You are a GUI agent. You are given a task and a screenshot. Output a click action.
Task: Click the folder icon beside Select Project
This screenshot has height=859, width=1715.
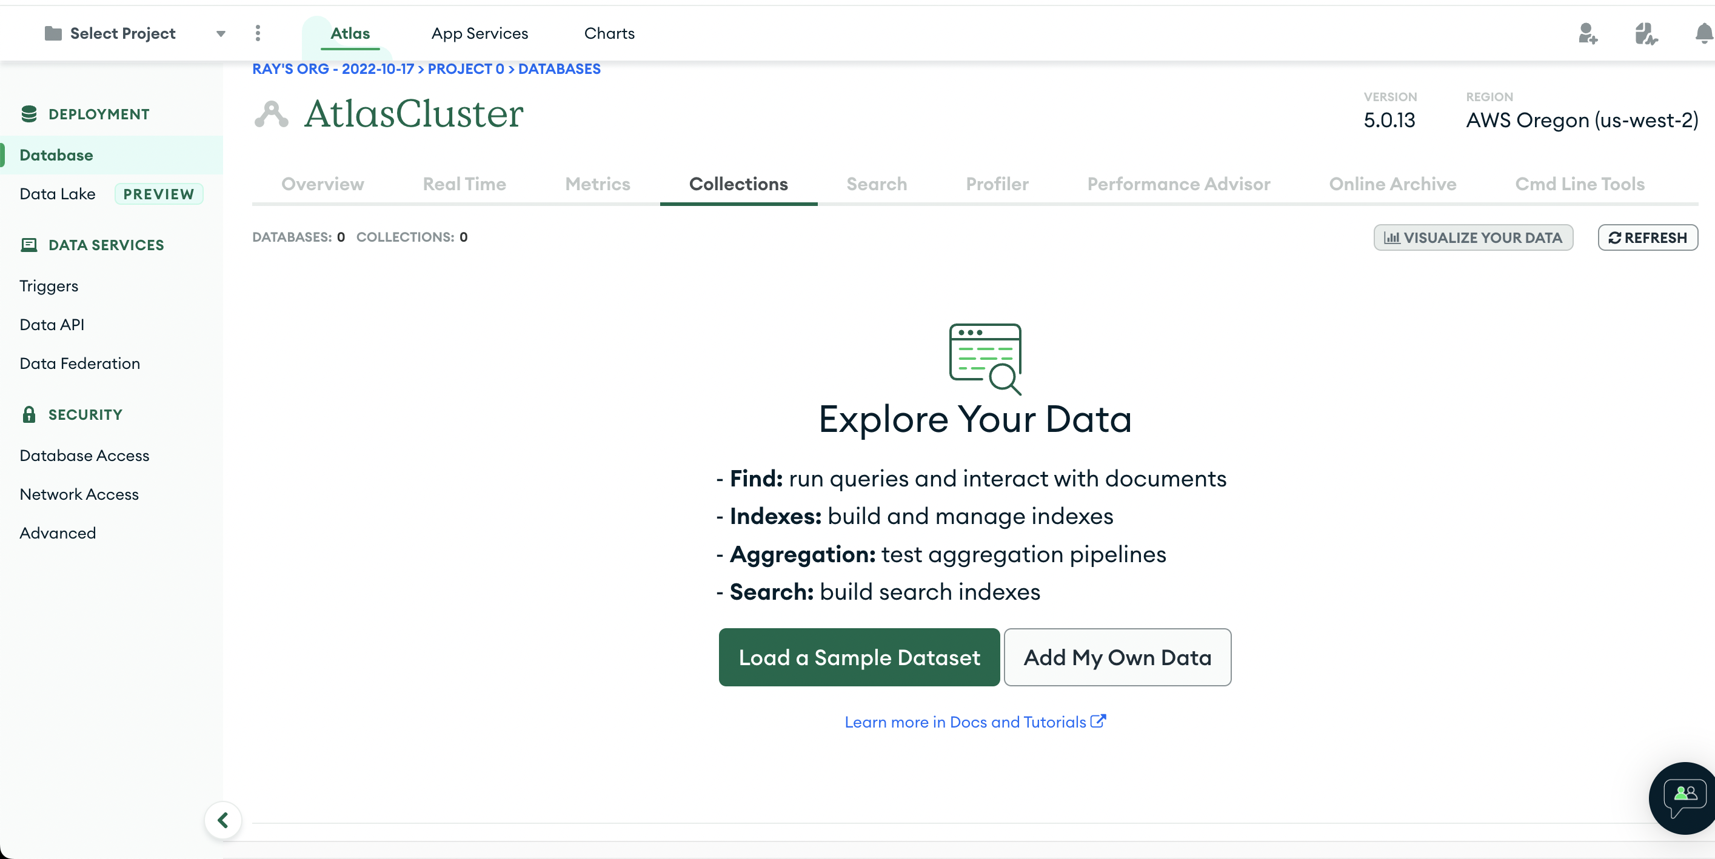pyautogui.click(x=53, y=33)
